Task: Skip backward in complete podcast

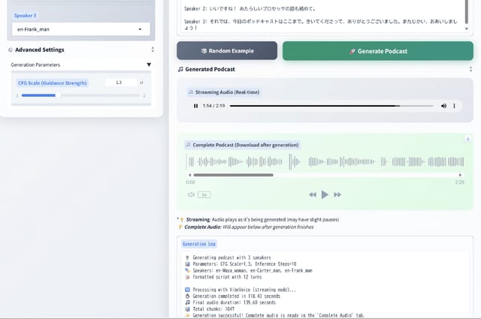Action: tap(313, 194)
